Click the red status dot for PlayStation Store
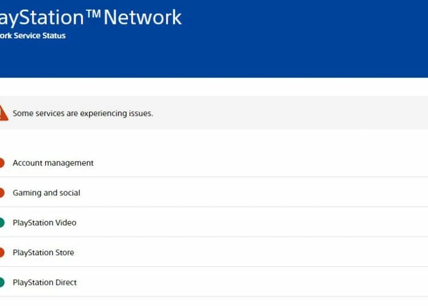This screenshot has width=428, height=306. pos(2,252)
